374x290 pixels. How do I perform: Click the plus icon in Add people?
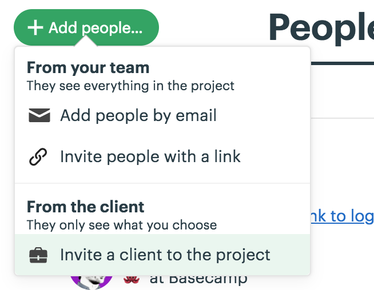[x=35, y=27]
